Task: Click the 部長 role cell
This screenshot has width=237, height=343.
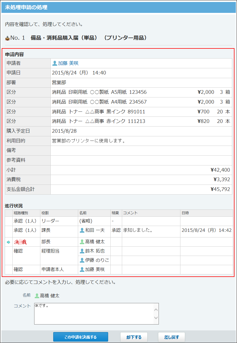Action: click(x=59, y=242)
